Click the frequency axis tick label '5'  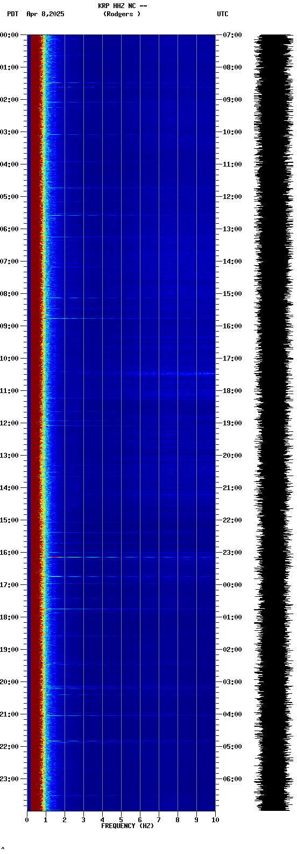[121, 820]
